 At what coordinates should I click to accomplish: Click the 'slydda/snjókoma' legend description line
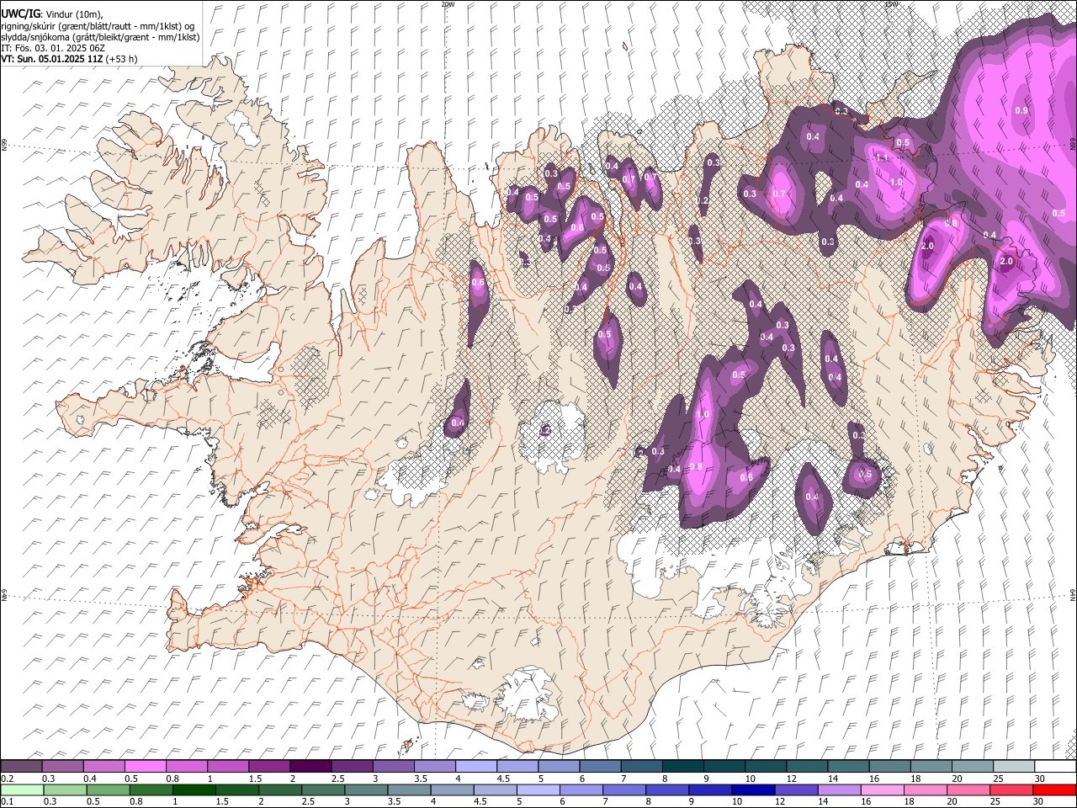(100, 37)
